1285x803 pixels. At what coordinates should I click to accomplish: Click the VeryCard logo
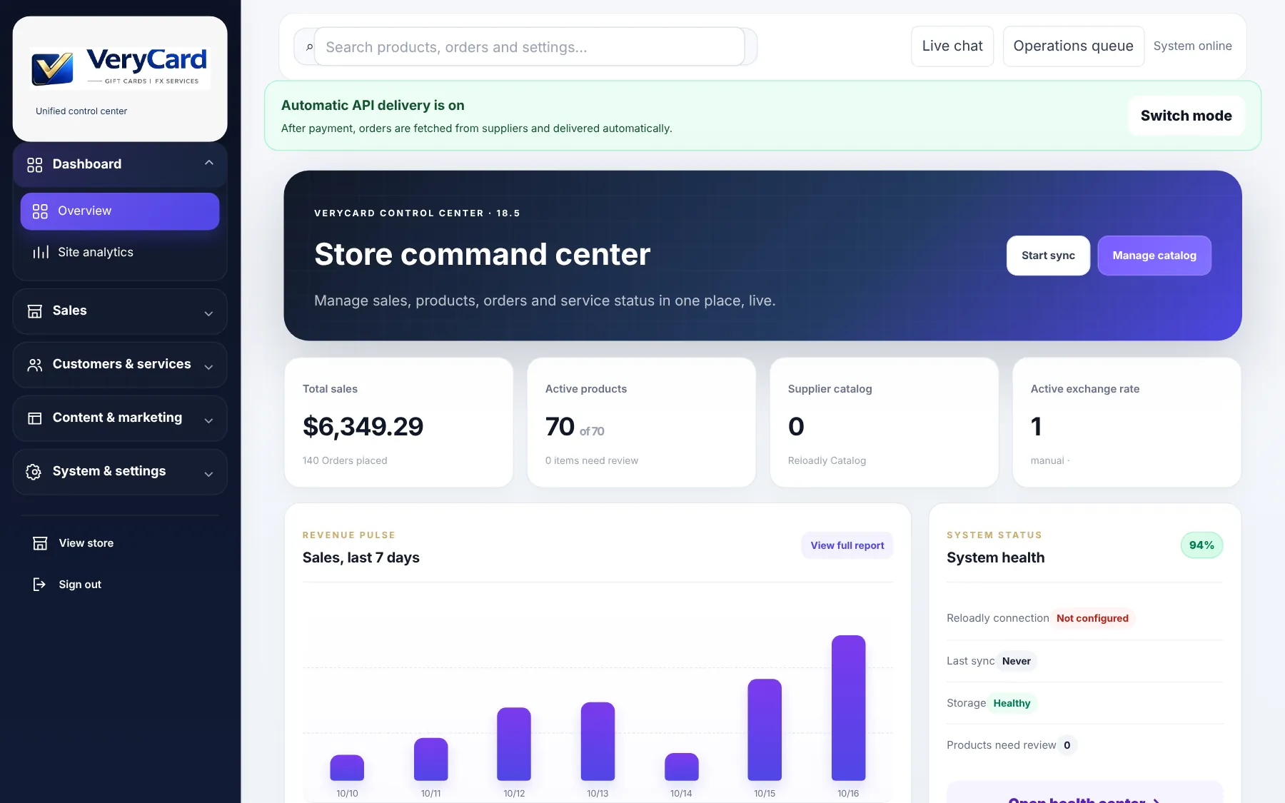(x=119, y=69)
